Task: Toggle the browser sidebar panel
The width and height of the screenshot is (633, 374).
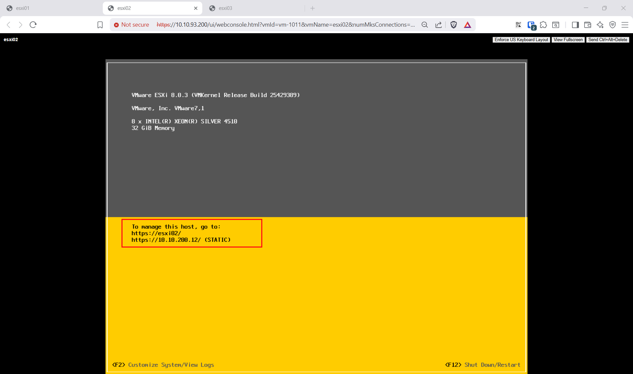Action: (575, 25)
